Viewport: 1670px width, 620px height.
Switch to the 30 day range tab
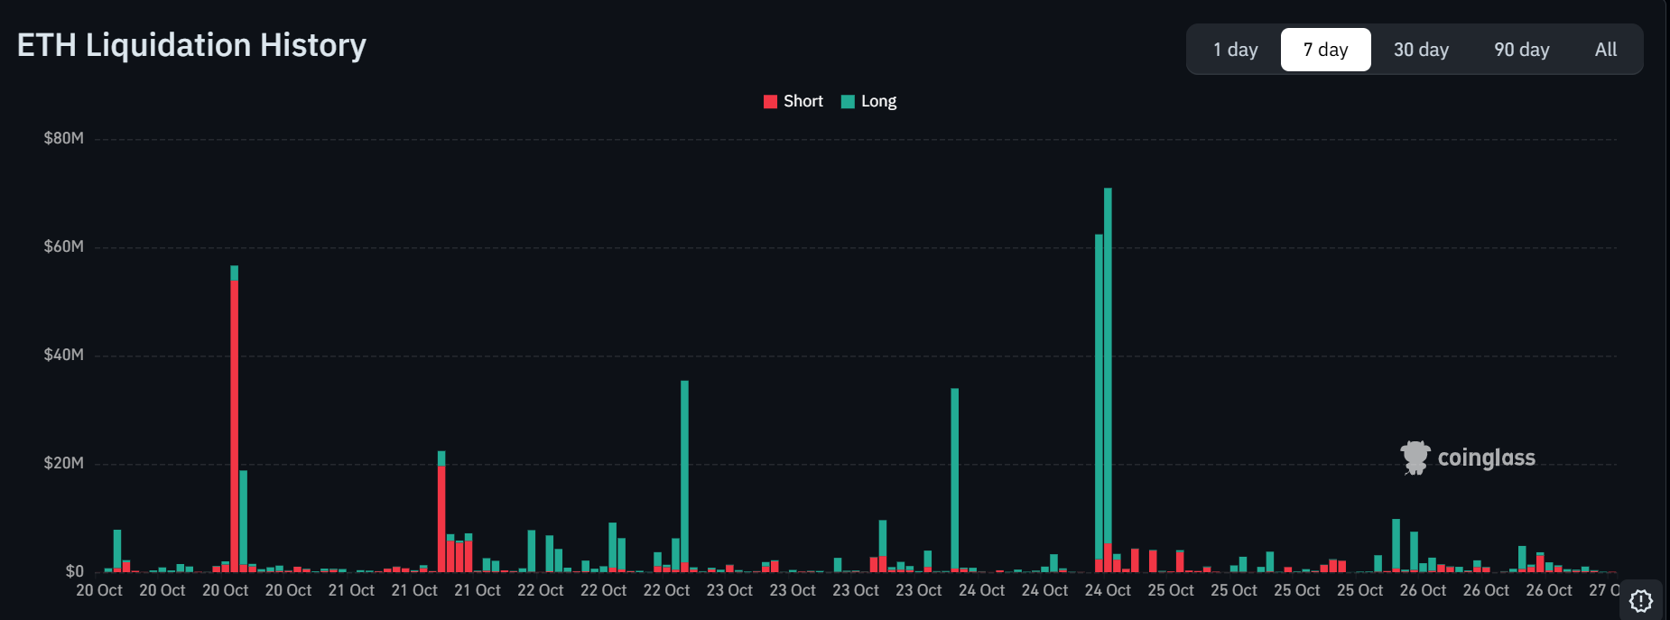[x=1421, y=50]
